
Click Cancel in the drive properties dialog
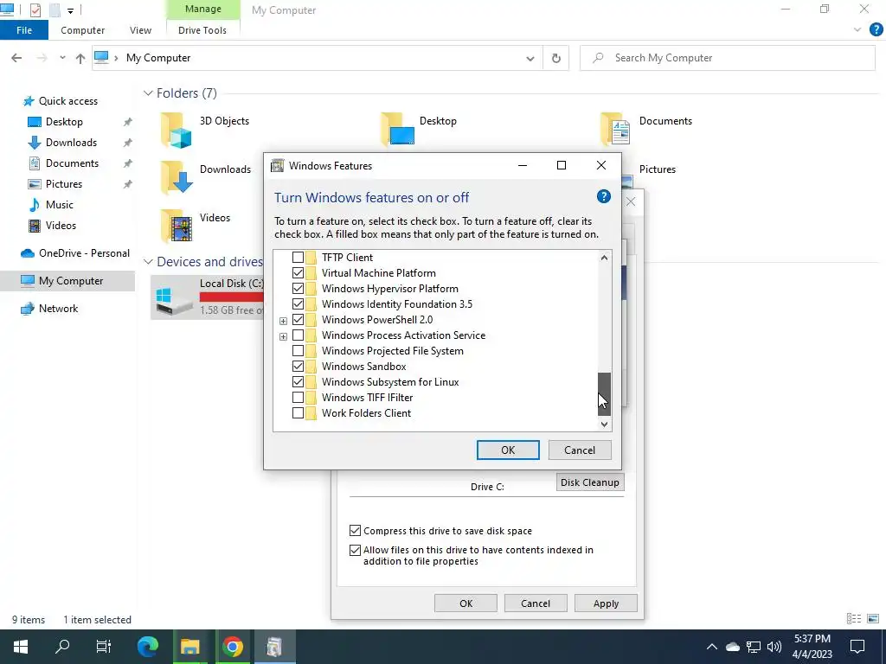click(535, 603)
